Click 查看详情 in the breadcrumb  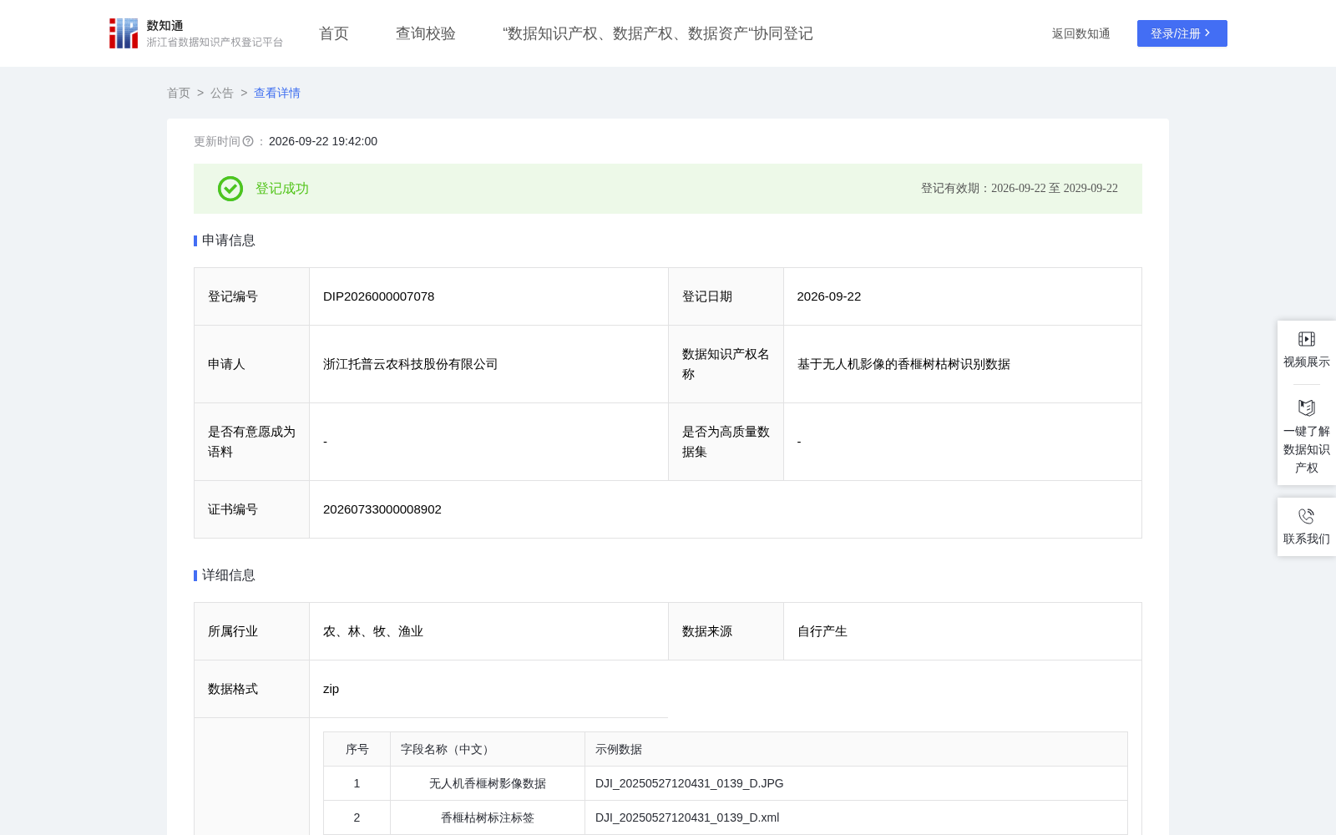click(x=277, y=93)
